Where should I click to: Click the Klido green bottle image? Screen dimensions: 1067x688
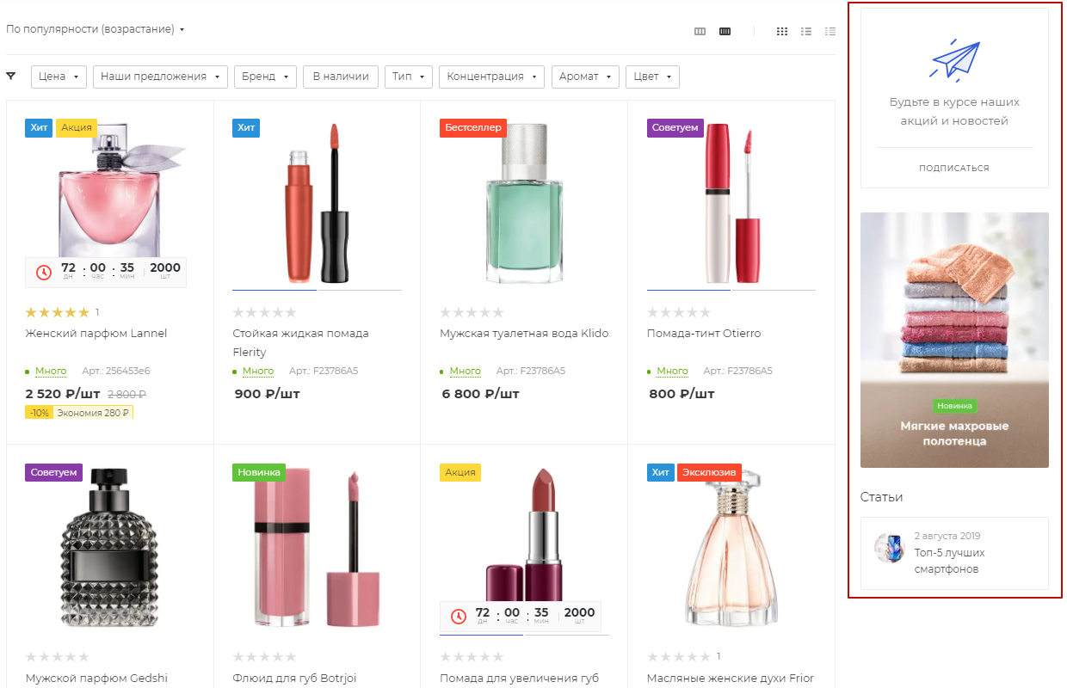pyautogui.click(x=524, y=203)
